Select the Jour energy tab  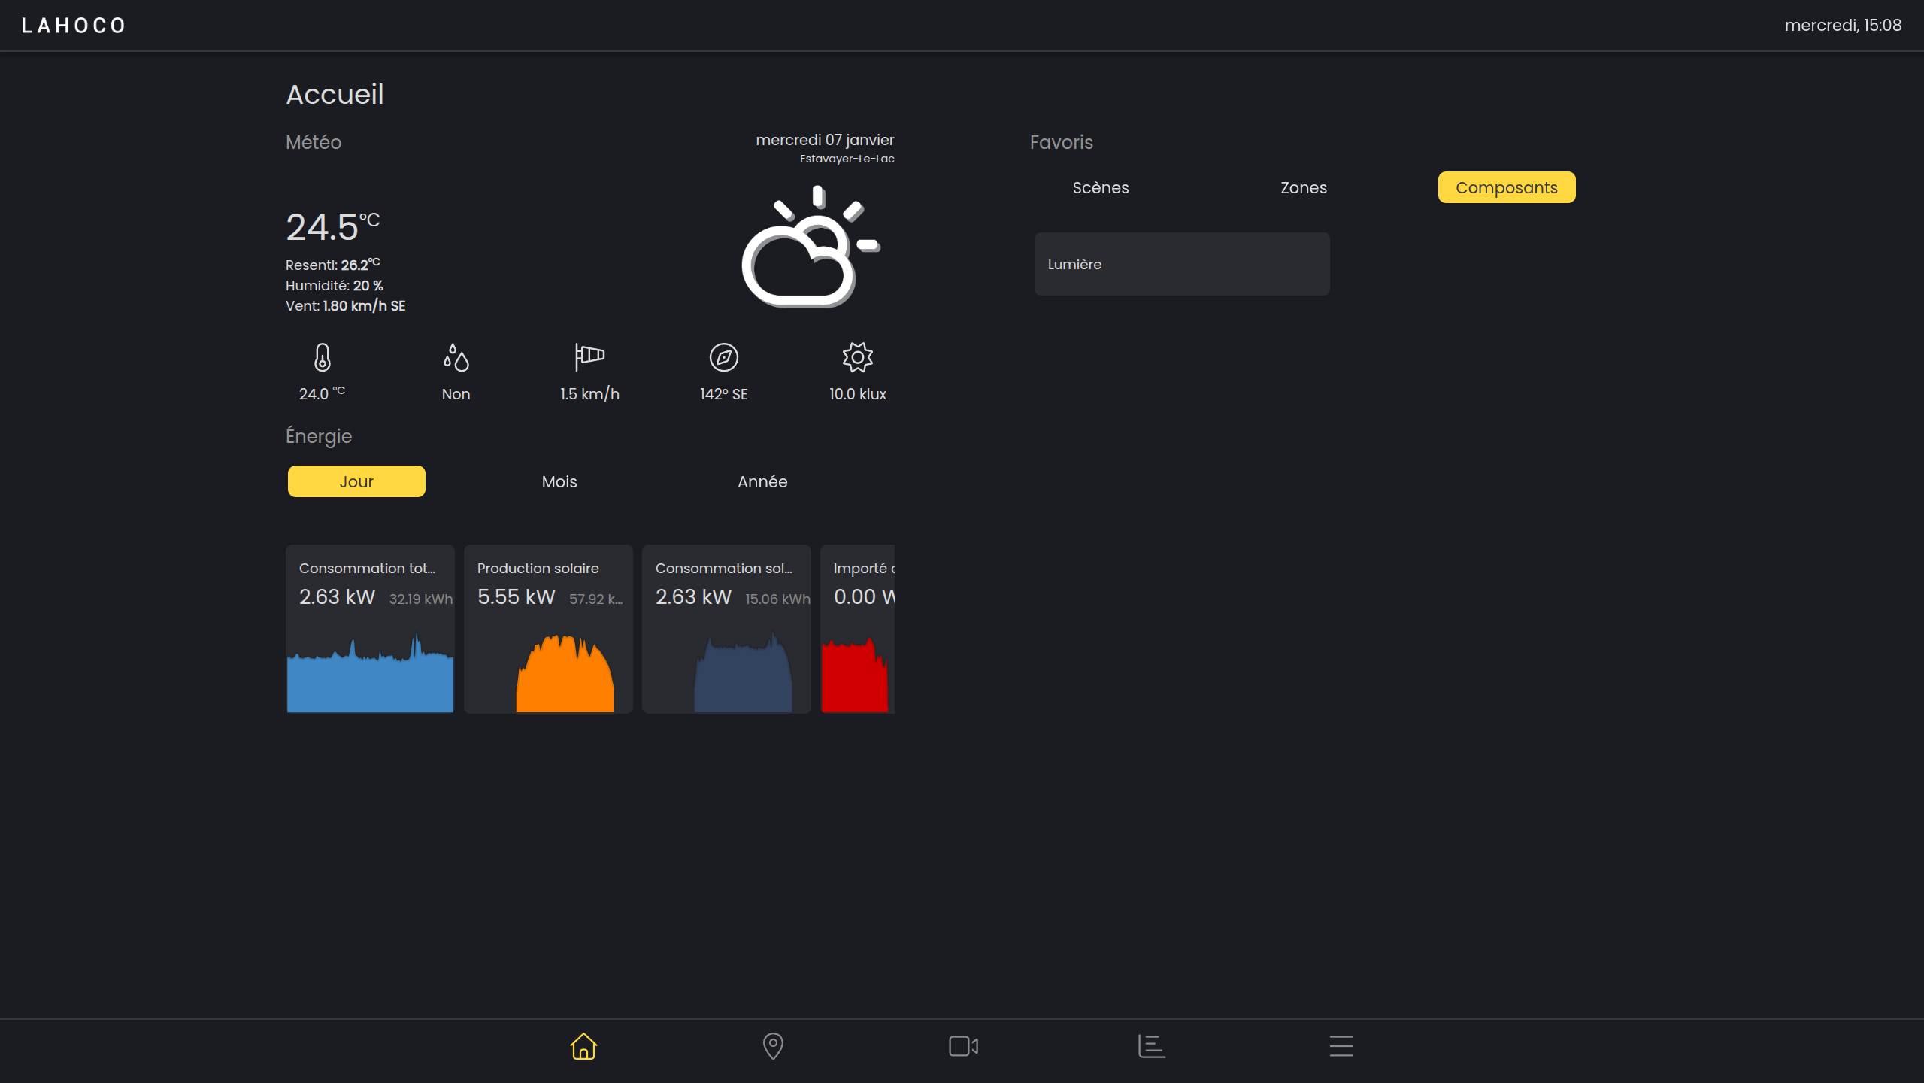pyautogui.click(x=356, y=481)
